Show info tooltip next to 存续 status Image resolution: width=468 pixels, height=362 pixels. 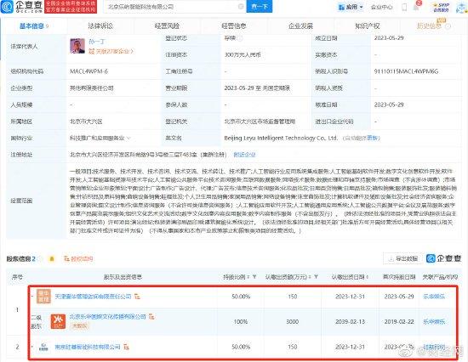pyautogui.click(x=240, y=38)
